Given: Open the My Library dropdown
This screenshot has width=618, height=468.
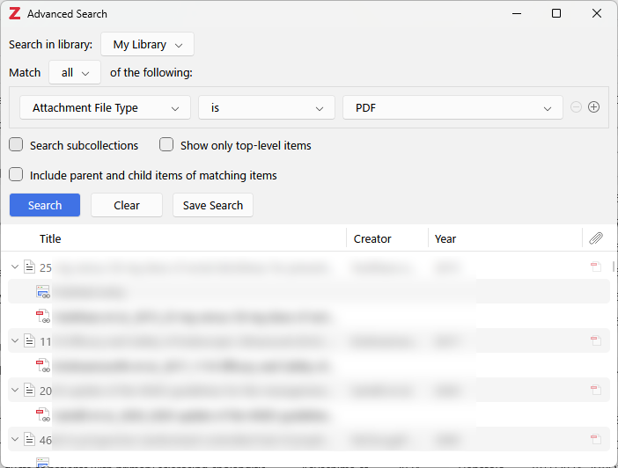Looking at the screenshot, I should pyautogui.click(x=147, y=45).
